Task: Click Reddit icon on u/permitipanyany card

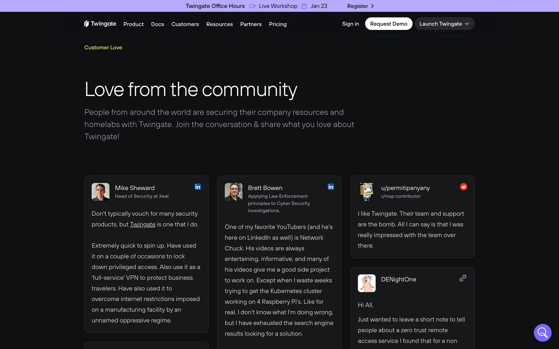Action: coord(464,187)
